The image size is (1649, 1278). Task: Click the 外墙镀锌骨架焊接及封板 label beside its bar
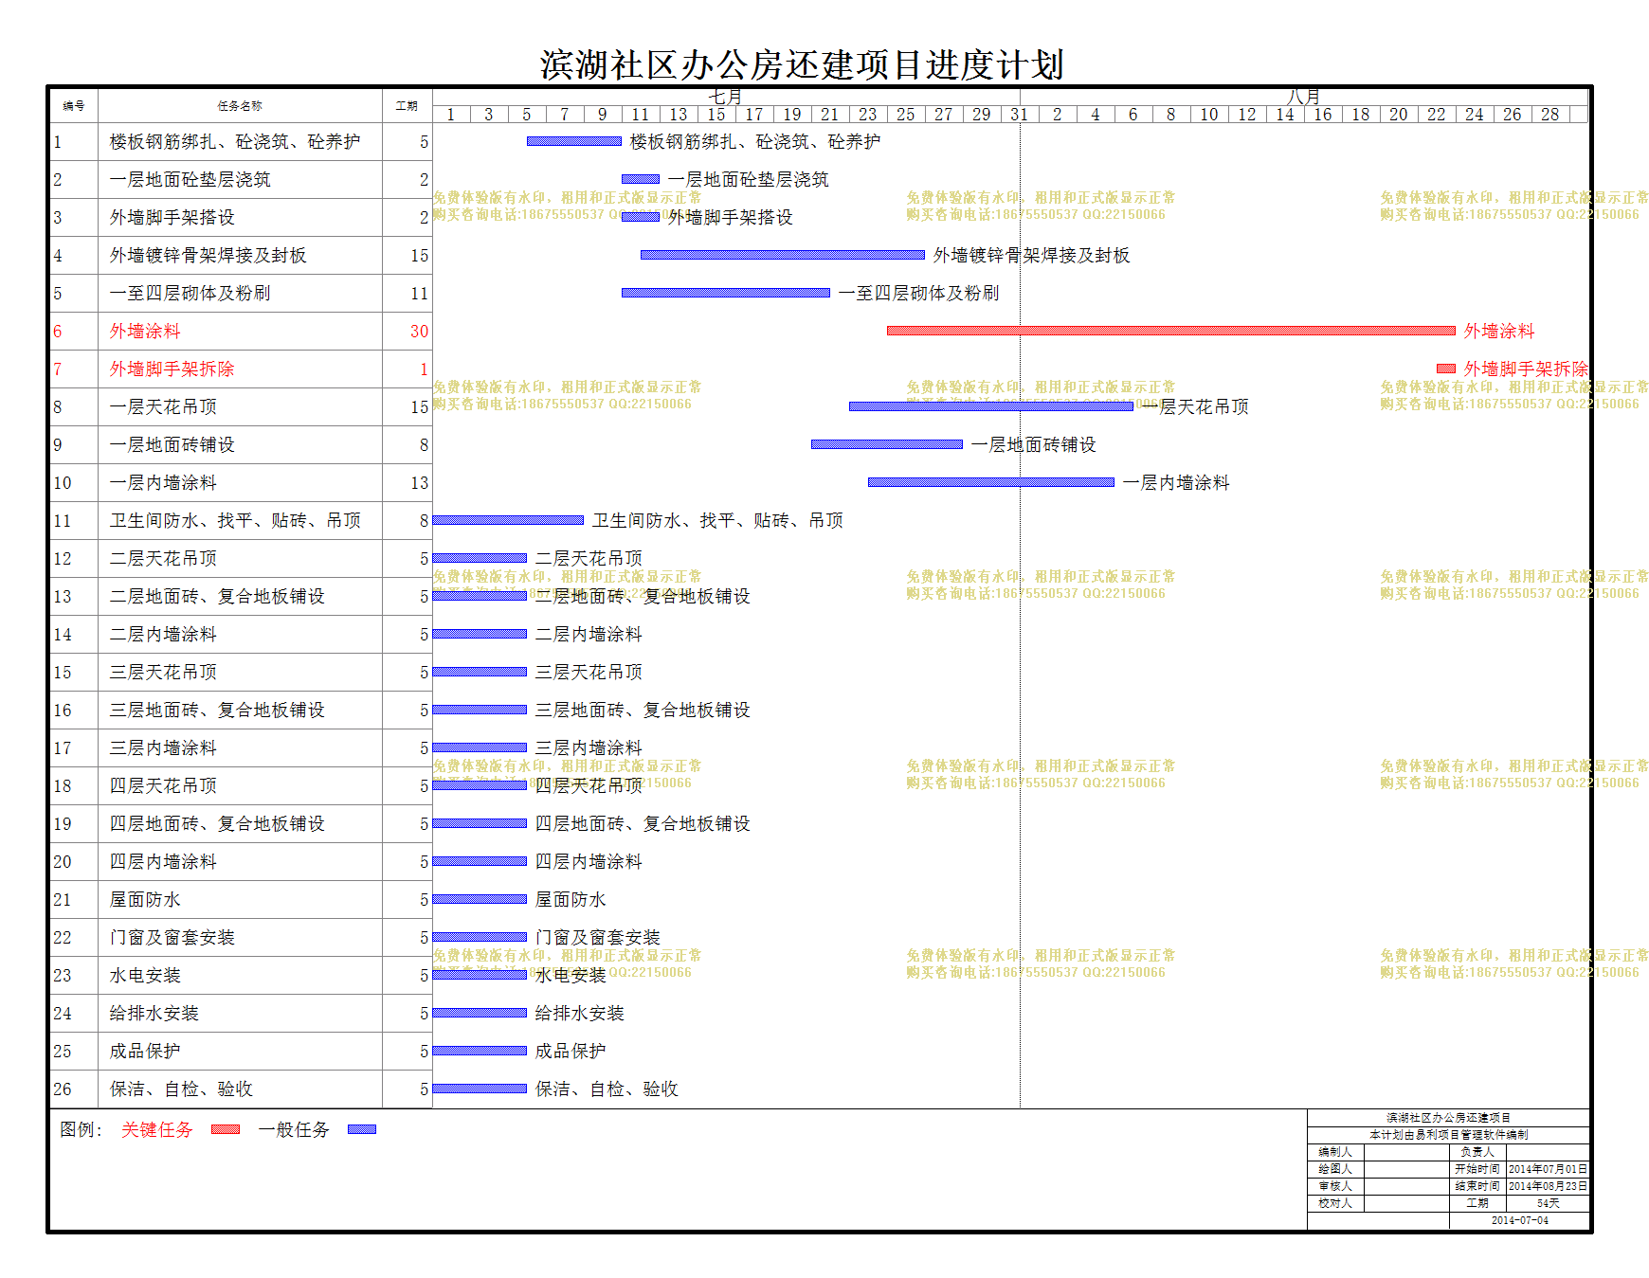click(x=1031, y=255)
